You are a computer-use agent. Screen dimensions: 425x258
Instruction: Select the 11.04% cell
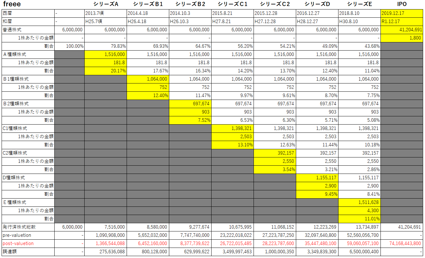click(359, 71)
